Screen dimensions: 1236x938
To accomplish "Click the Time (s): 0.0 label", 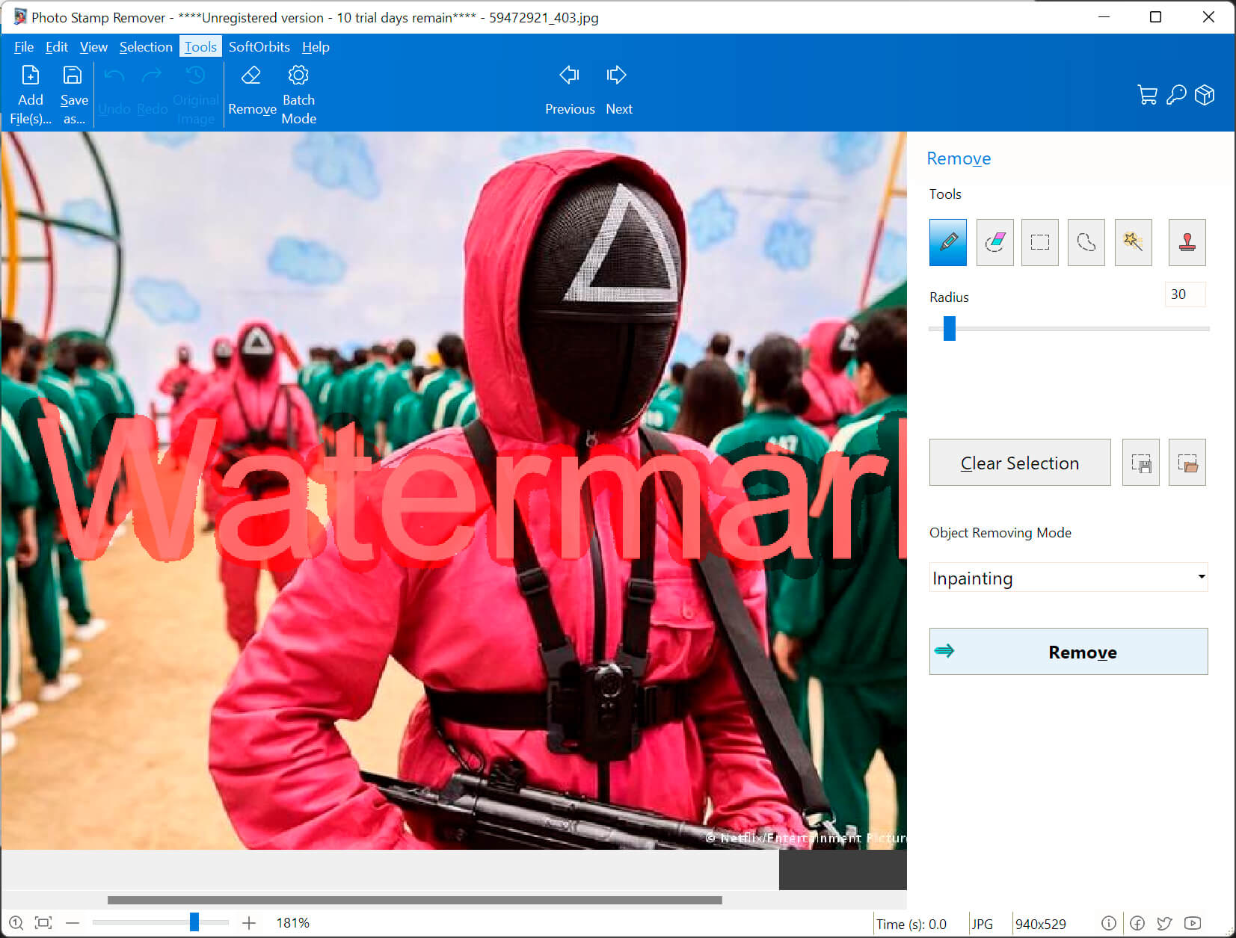I will 911,924.
